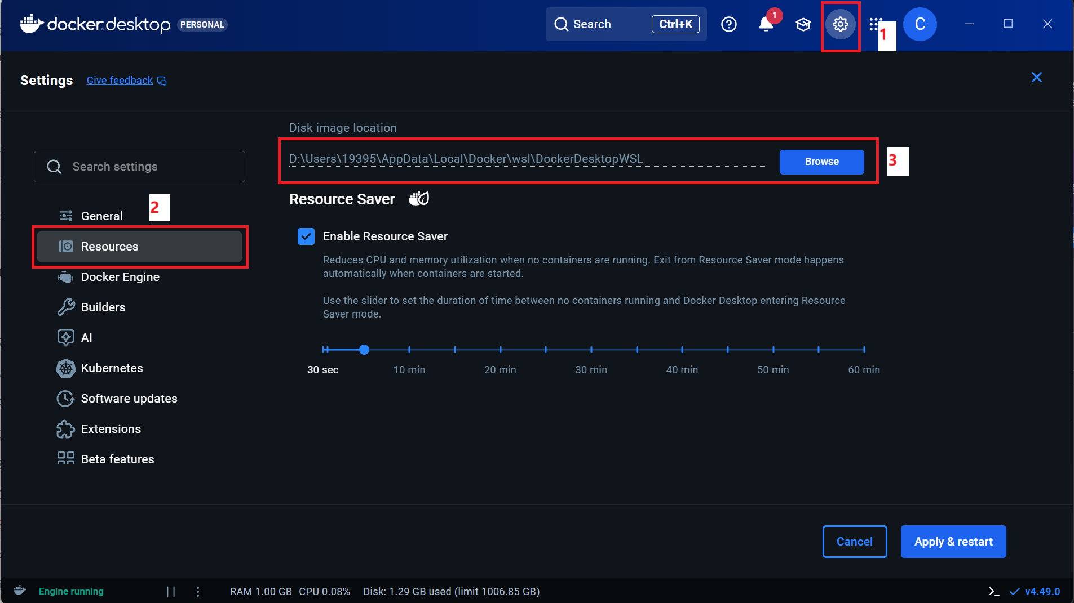Open the Kubernetes wheel icon
The width and height of the screenshot is (1074, 603).
point(66,368)
